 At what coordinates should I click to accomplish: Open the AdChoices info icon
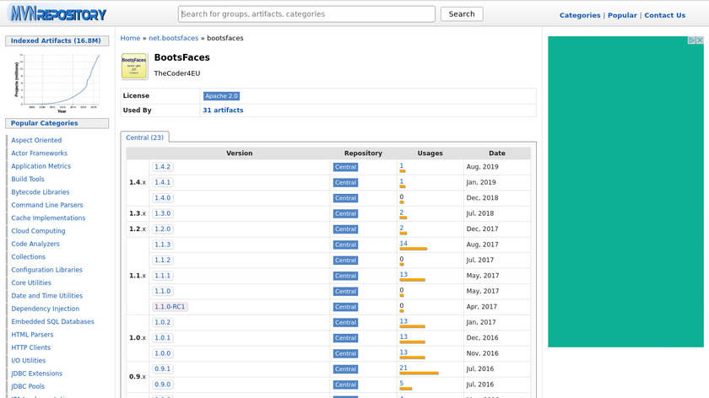[x=692, y=40]
